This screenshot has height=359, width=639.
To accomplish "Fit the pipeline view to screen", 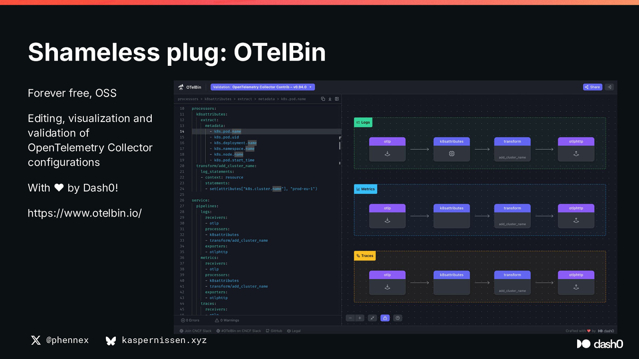I will click(372, 318).
